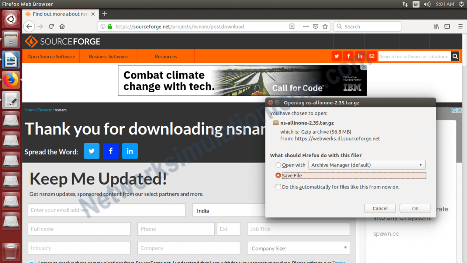Switch to the 'Find out more about nsnam' tab
This screenshot has height=263, width=467.
tap(58, 14)
